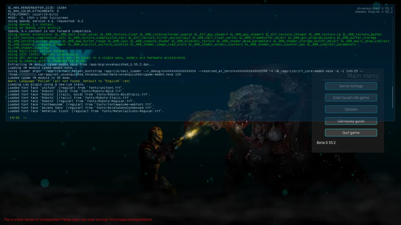Click the Polish language not found warning line
Image resolution: width=401 pixels, height=225 pixels.
(x=69, y=81)
